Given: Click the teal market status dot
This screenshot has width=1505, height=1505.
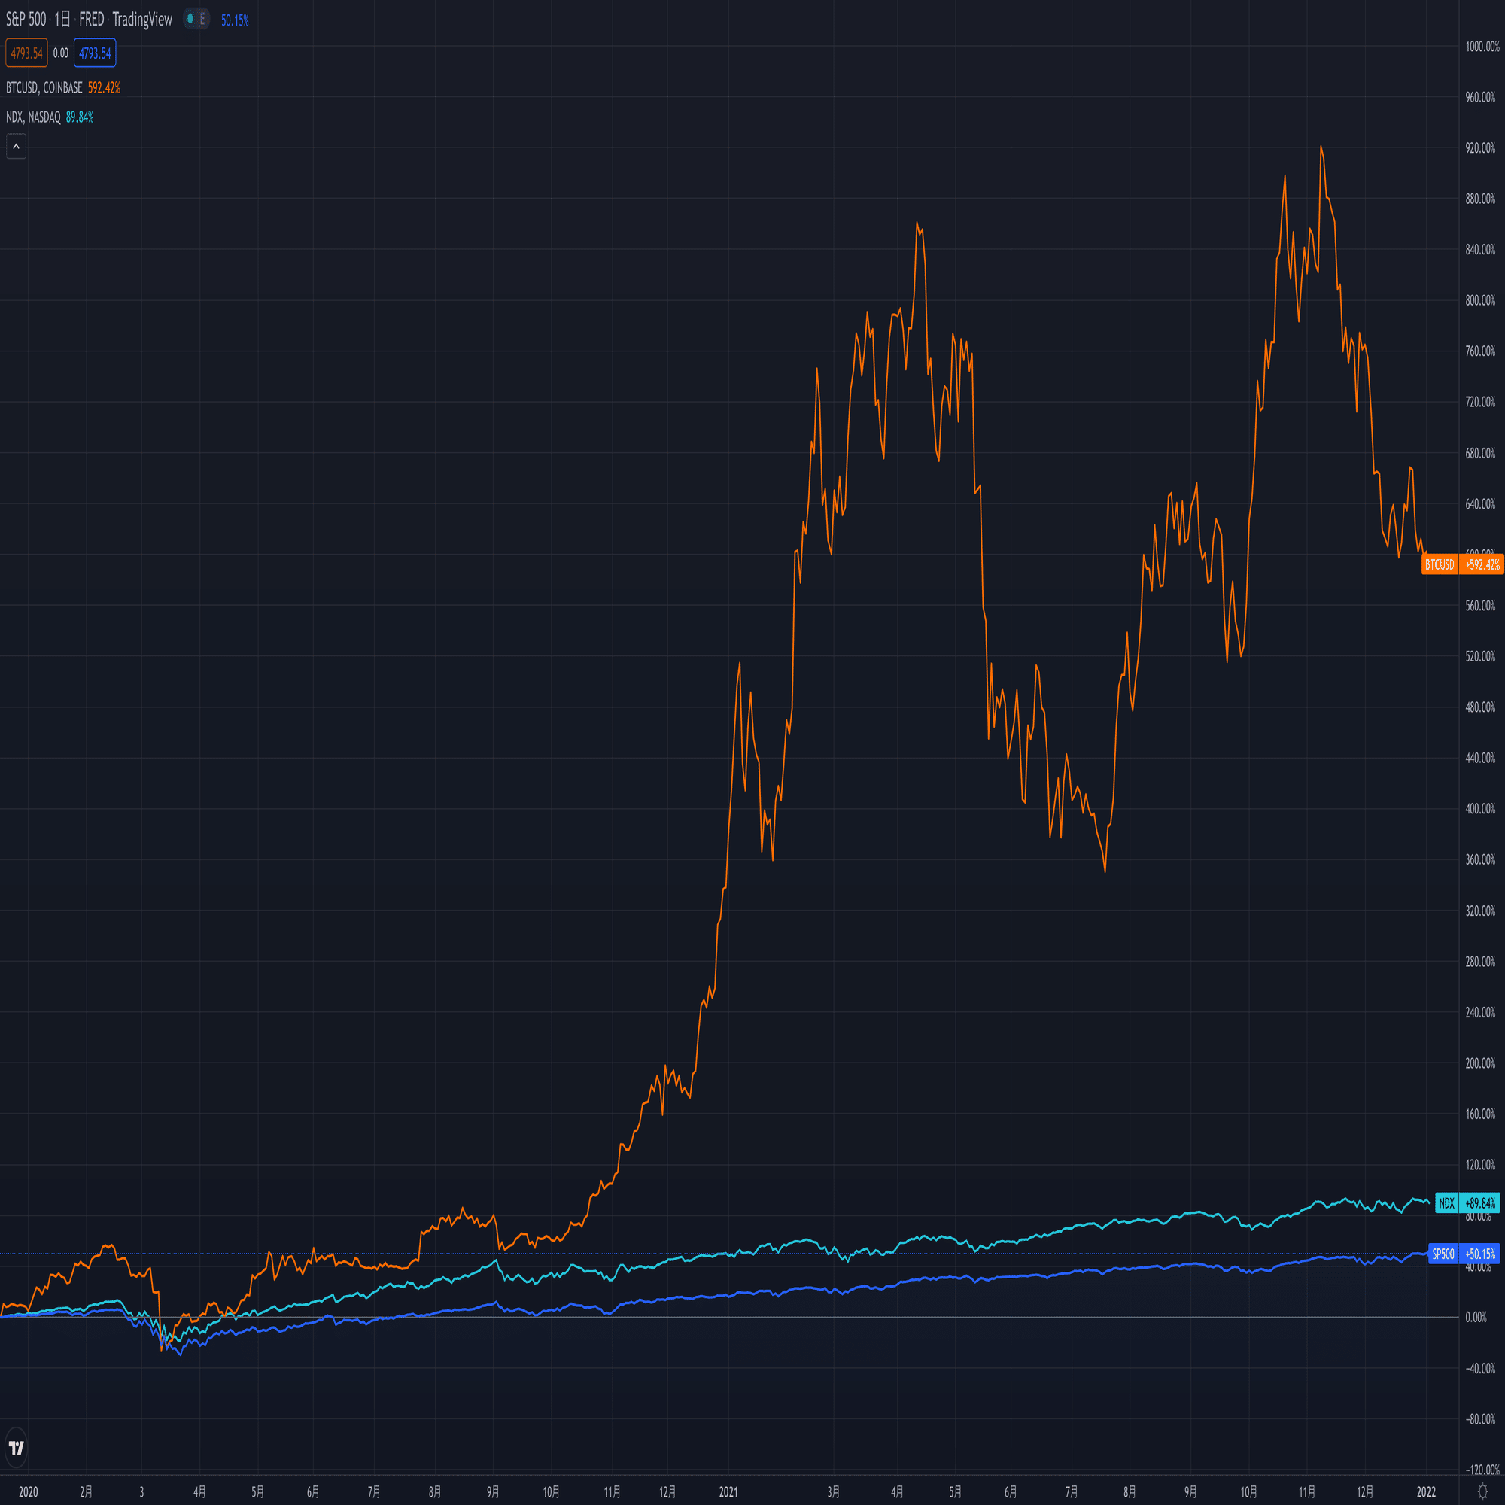Looking at the screenshot, I should (190, 19).
